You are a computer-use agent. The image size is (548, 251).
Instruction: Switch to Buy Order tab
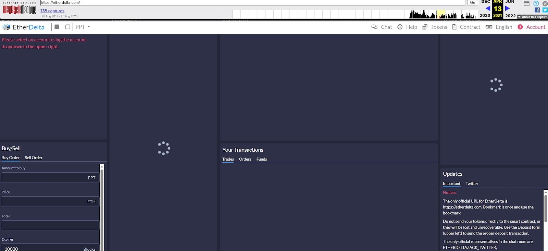(11, 158)
